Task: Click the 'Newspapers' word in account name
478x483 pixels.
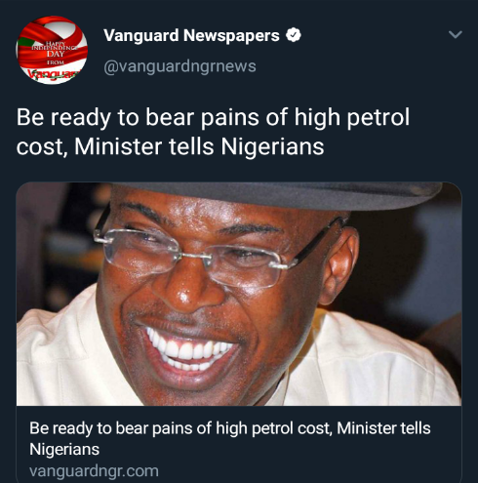Action: coord(231,36)
